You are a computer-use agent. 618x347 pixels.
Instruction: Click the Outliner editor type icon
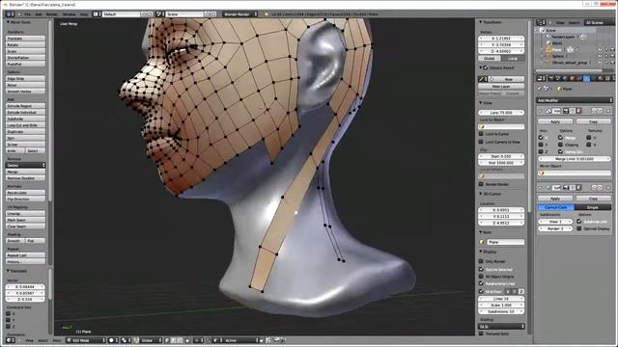tap(541, 23)
